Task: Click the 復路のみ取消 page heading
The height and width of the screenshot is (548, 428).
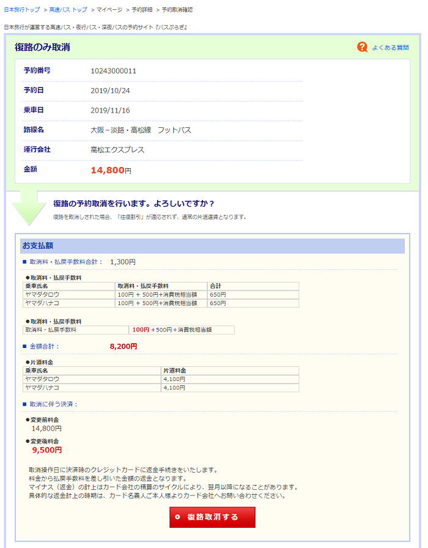Action: [x=42, y=47]
